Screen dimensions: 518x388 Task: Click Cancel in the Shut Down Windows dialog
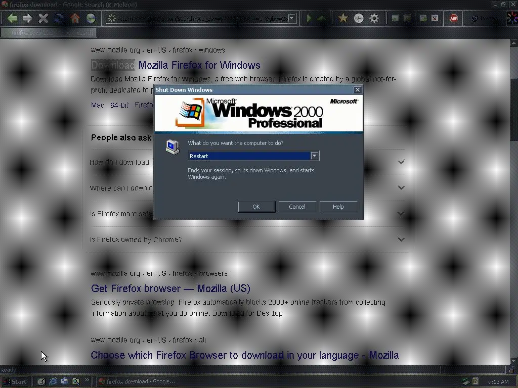point(297,207)
